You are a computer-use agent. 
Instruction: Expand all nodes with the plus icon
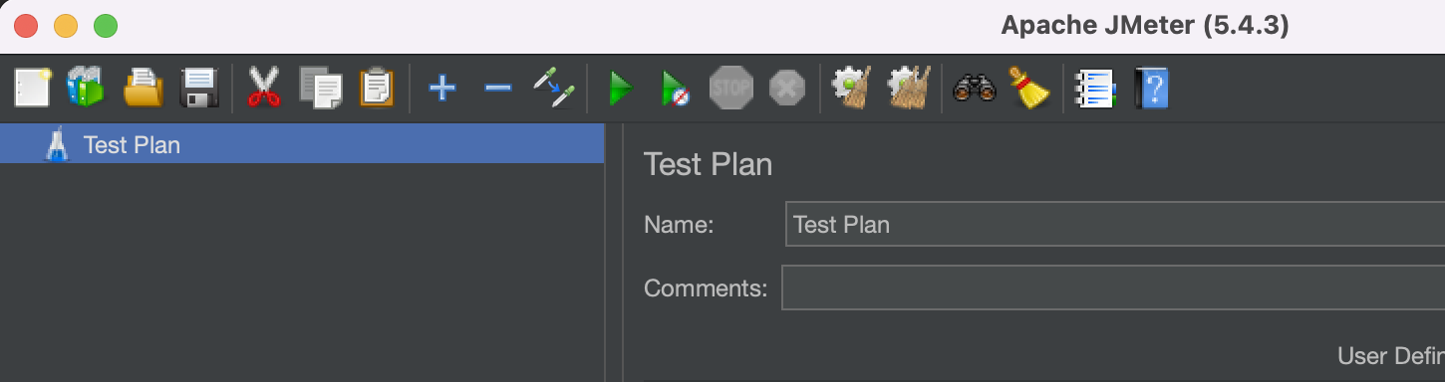[441, 89]
